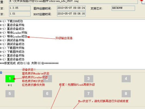Select gray device slot 5

[x=10, y=94]
